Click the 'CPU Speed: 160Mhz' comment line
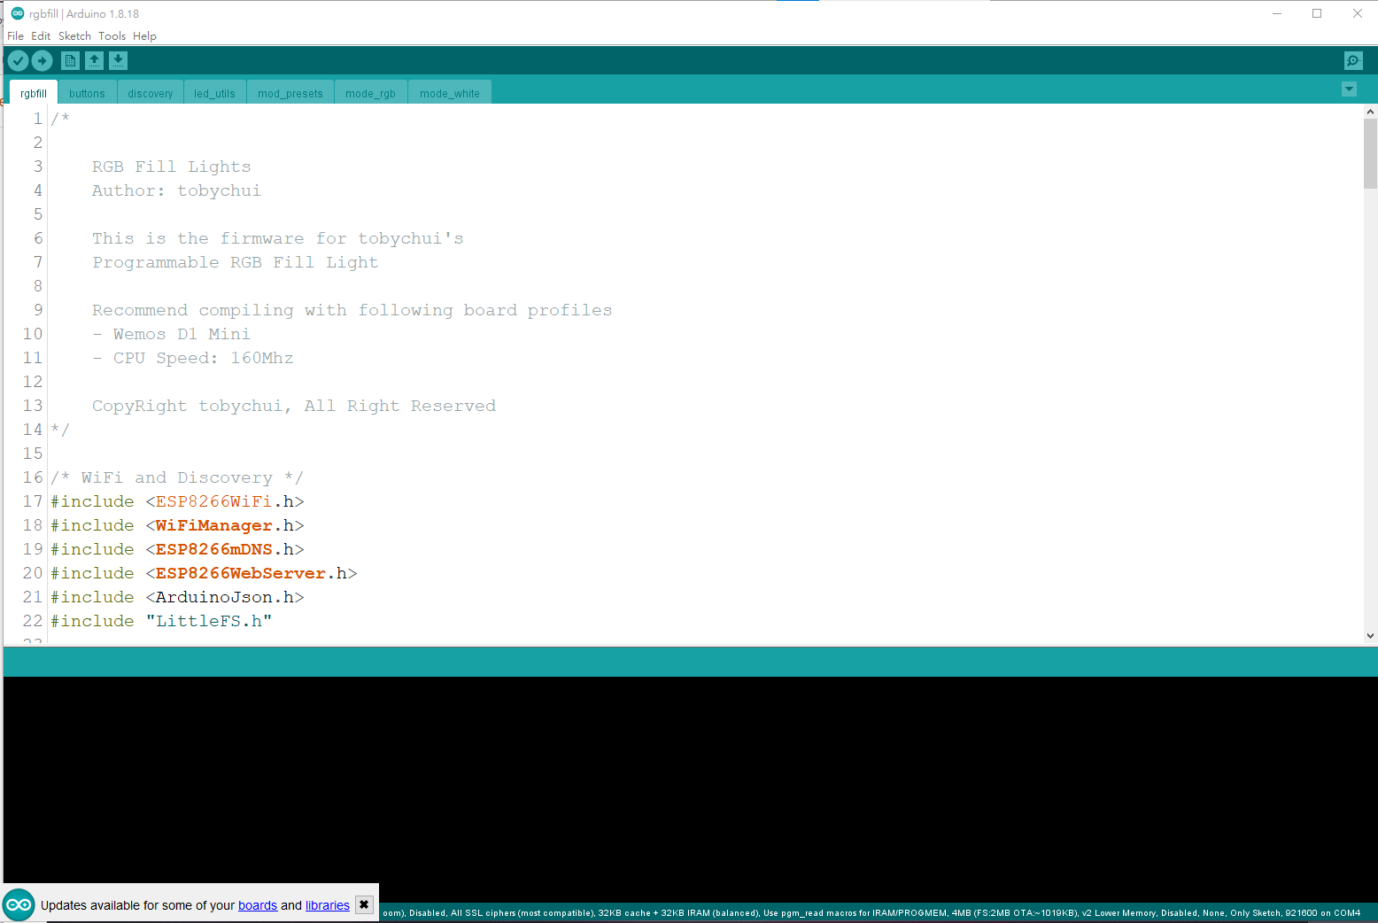The height and width of the screenshot is (923, 1378). click(x=193, y=358)
